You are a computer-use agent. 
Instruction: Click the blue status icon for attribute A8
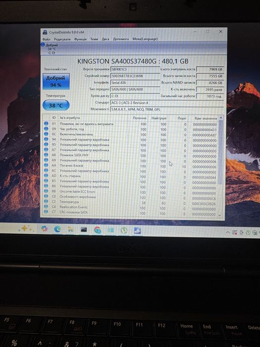(46, 155)
